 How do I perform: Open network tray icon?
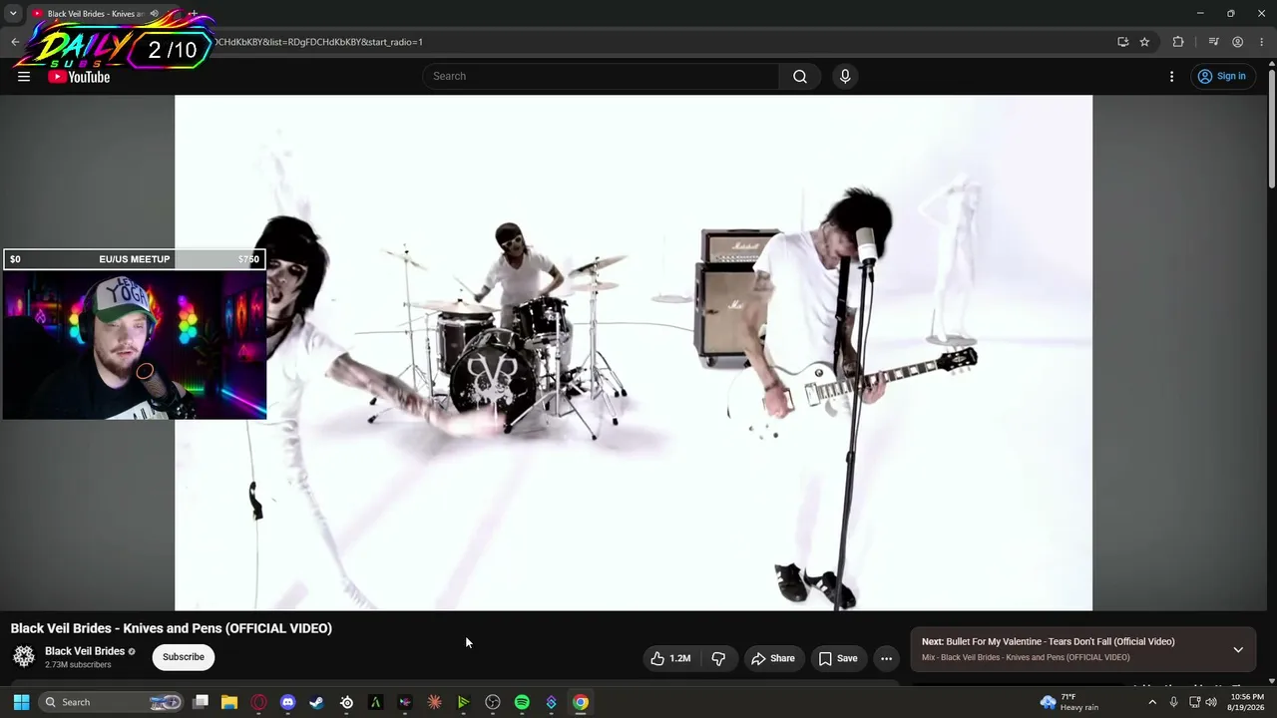pos(1195,702)
